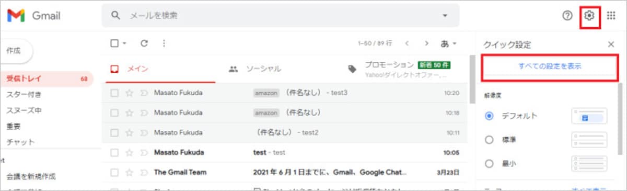The image size is (627, 191).
Task: Switch to the プロモーション tab
Action: 400,69
